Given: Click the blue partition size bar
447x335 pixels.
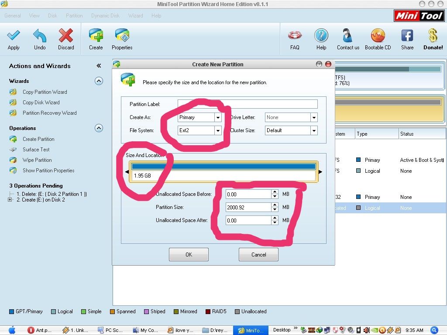Looking at the screenshot, I should tap(223, 166).
